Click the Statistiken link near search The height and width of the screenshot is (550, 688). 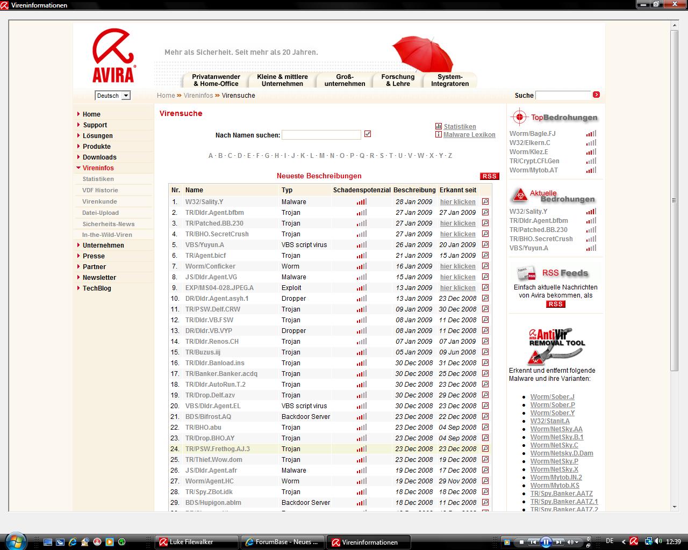click(x=460, y=127)
